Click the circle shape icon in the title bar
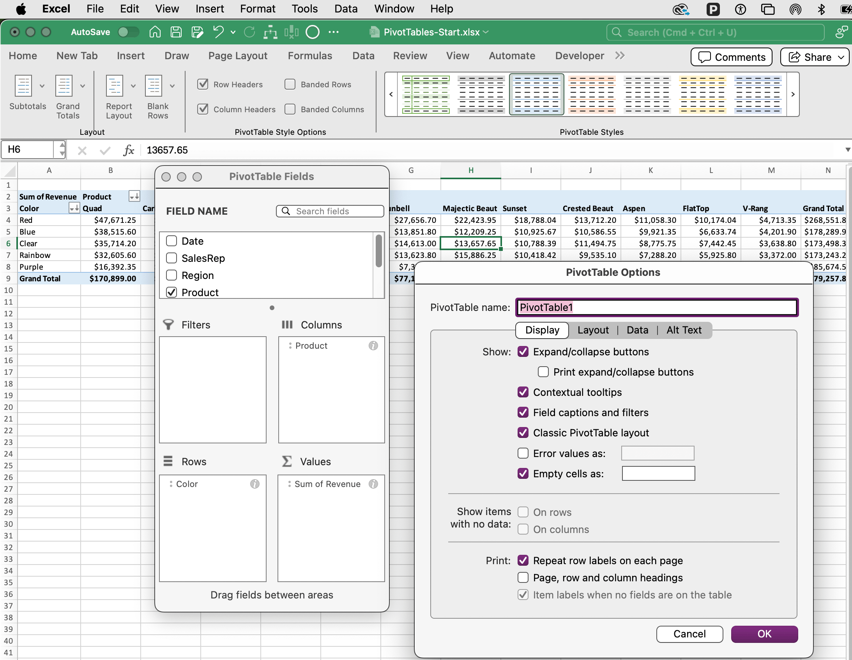The height and width of the screenshot is (660, 852). tap(313, 32)
